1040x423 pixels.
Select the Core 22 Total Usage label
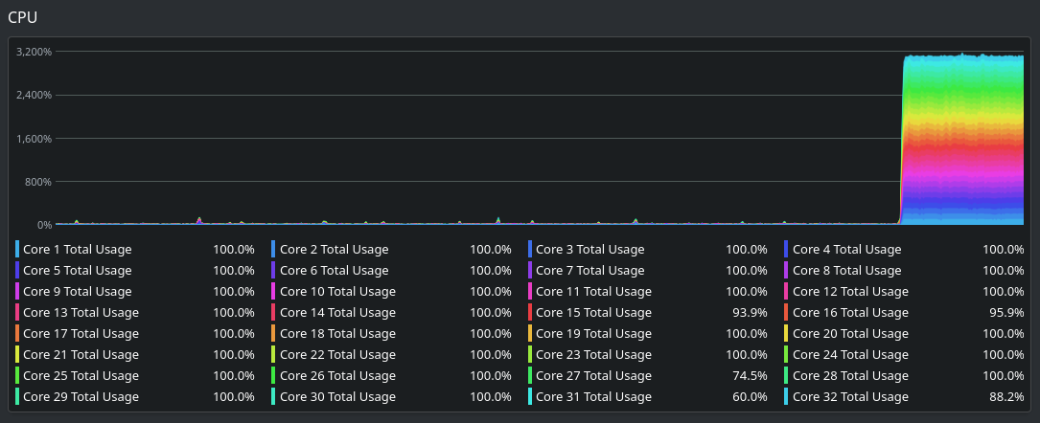[337, 355]
